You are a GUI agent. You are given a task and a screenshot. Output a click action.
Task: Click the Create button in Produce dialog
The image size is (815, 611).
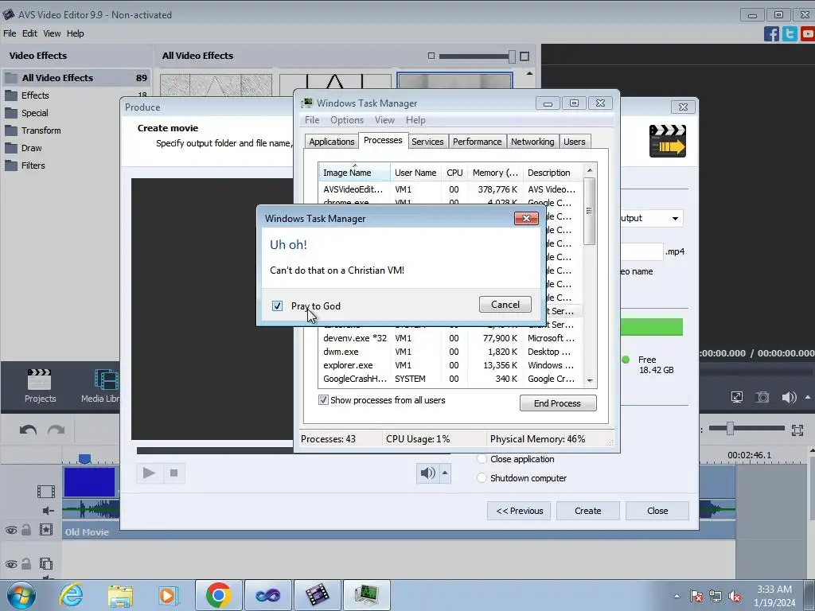click(588, 511)
